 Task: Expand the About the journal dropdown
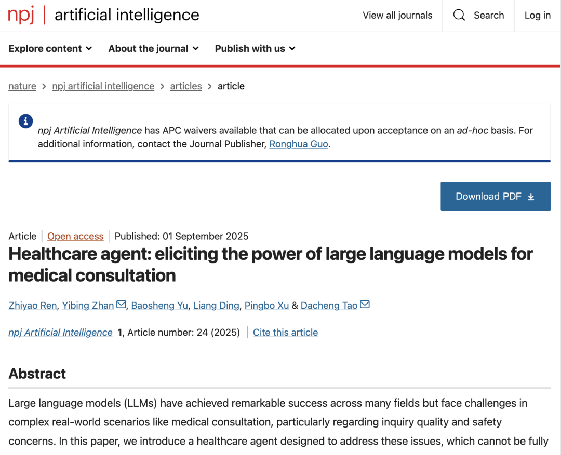coord(153,48)
